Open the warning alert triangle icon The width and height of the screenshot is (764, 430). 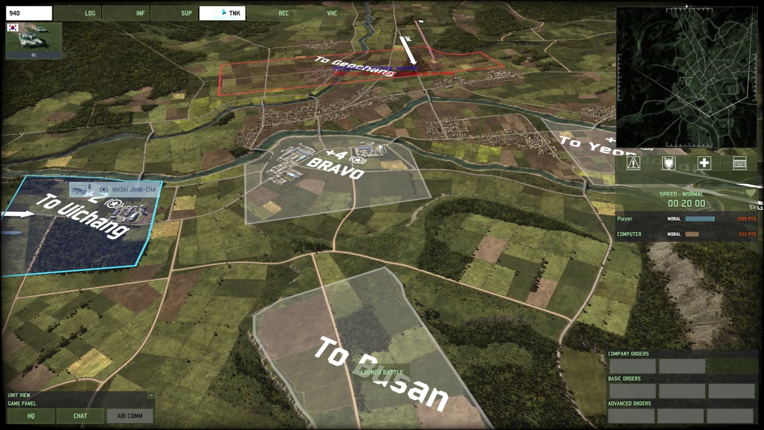click(633, 163)
